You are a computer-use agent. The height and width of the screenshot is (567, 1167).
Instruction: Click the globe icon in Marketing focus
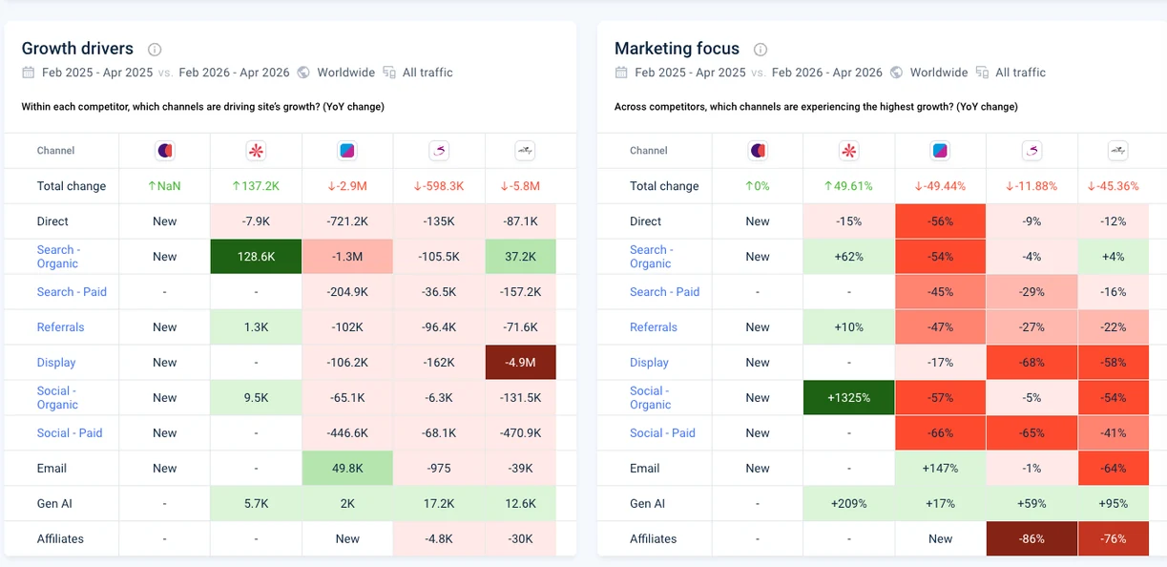(896, 73)
